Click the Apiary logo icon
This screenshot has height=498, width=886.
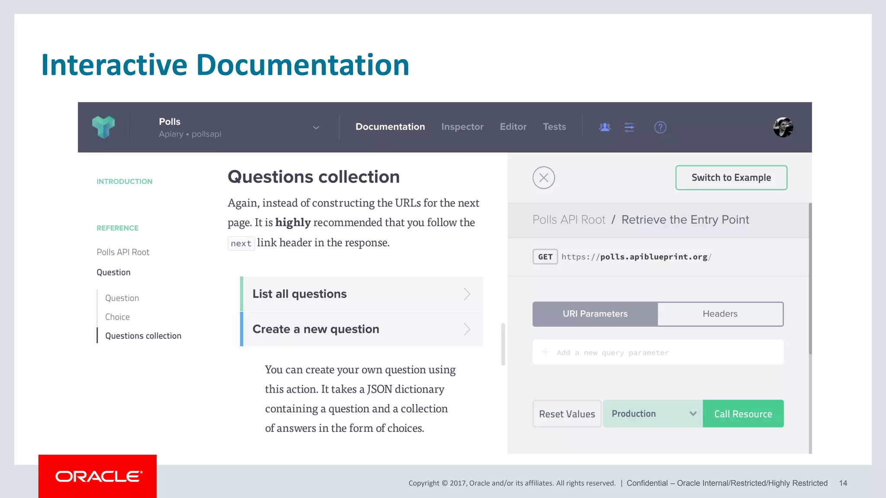click(103, 127)
